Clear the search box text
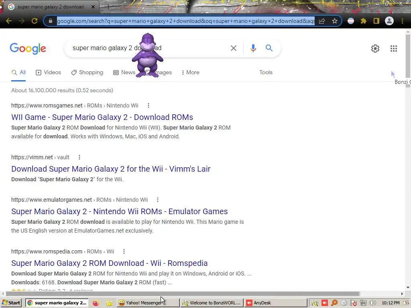This screenshot has height=308, width=411. 233,48
